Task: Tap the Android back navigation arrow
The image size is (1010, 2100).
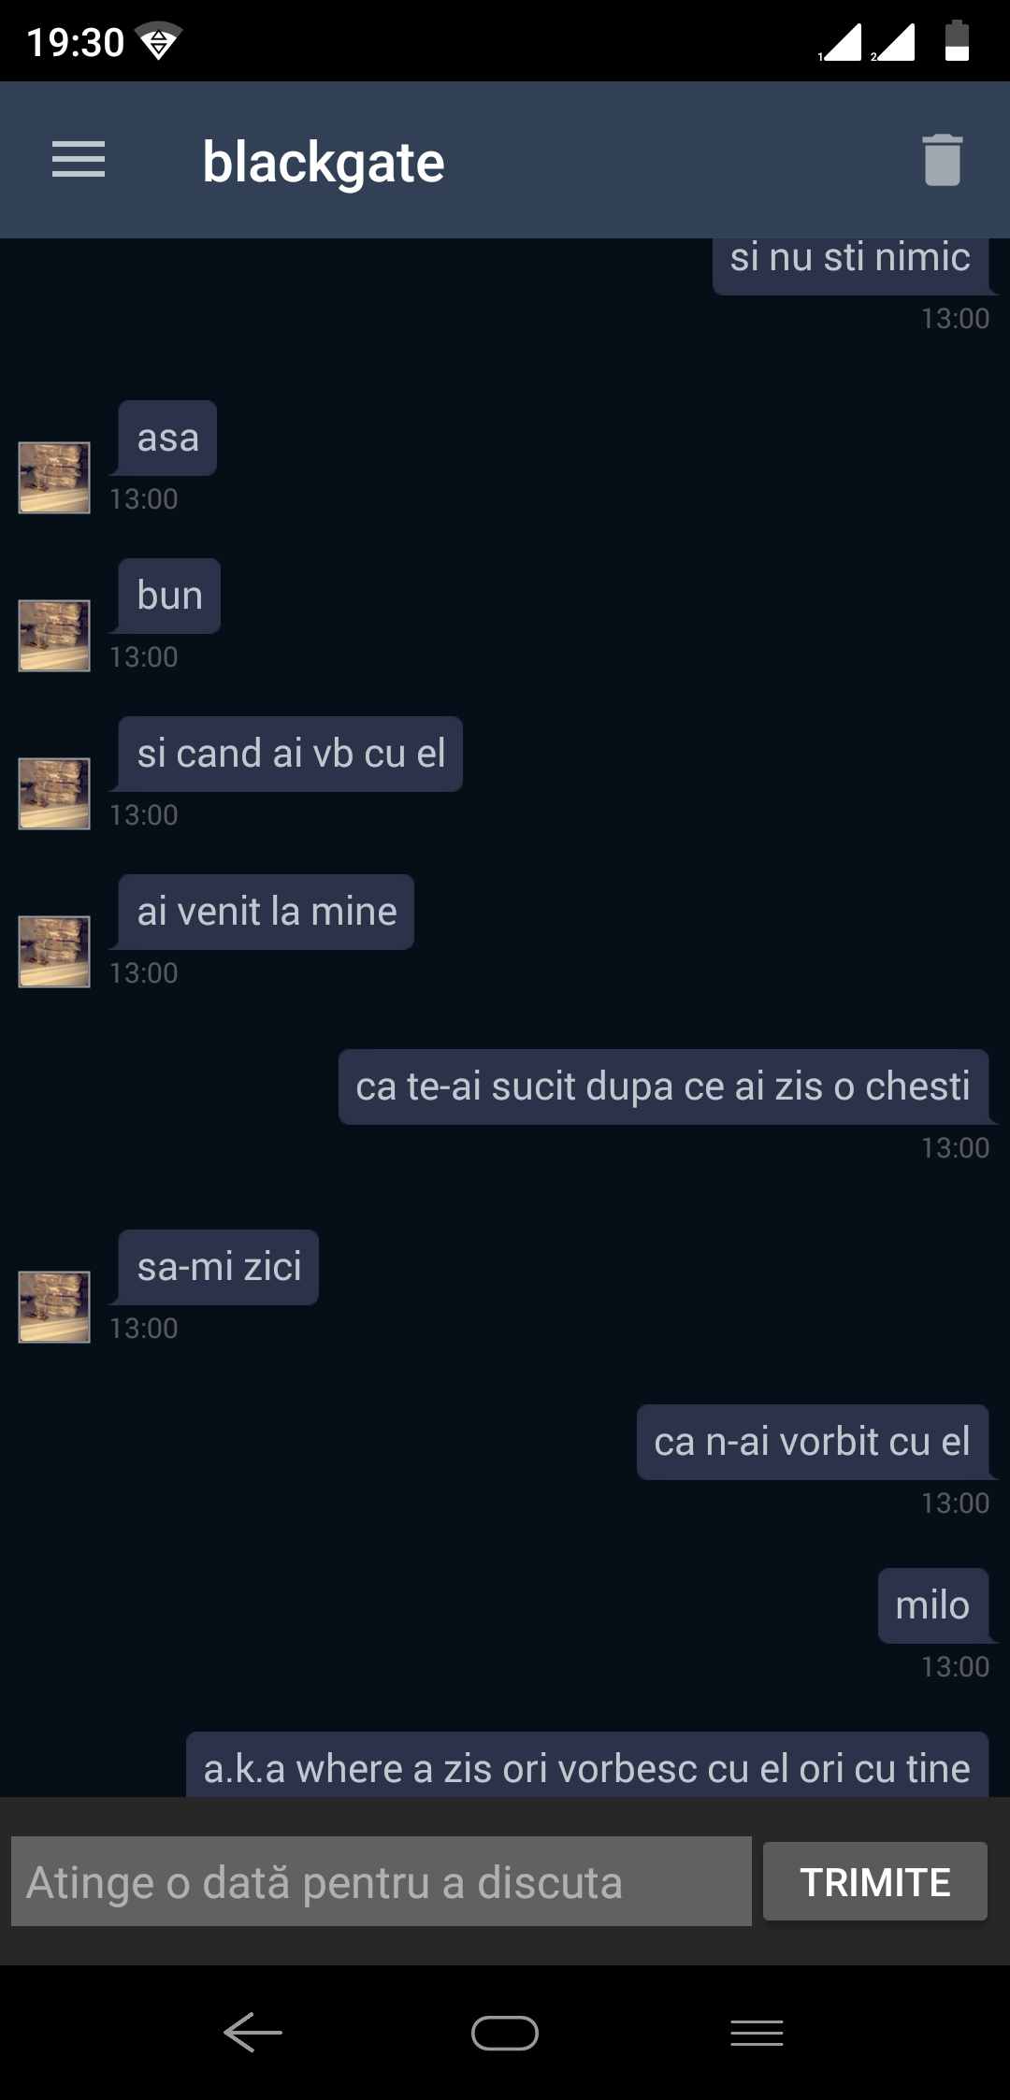Action: (x=252, y=2033)
